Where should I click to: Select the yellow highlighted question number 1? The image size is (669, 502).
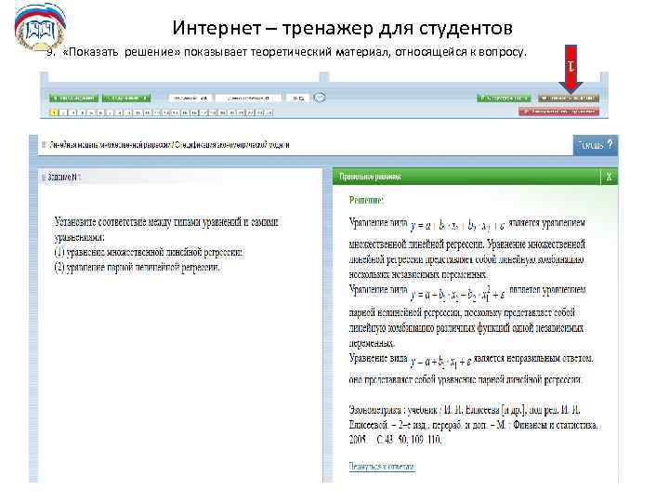[x=54, y=112]
